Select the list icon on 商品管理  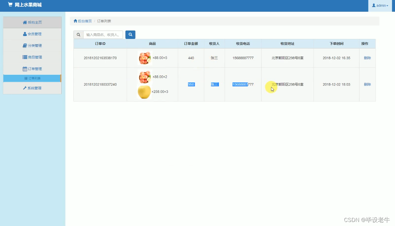24,57
